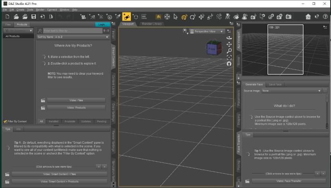Screen dimensions: 331x188
Task: Click the Video: Products button
Action: pyautogui.click(x=76, y=108)
